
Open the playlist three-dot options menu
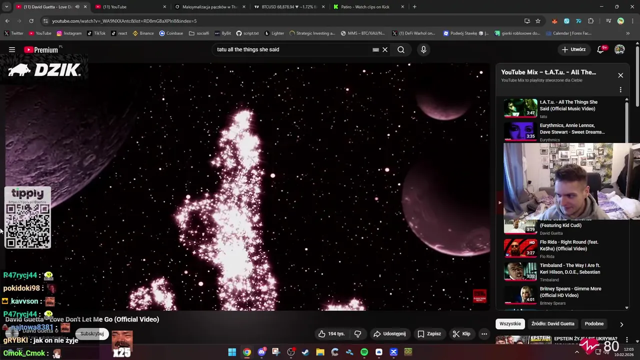click(x=620, y=90)
